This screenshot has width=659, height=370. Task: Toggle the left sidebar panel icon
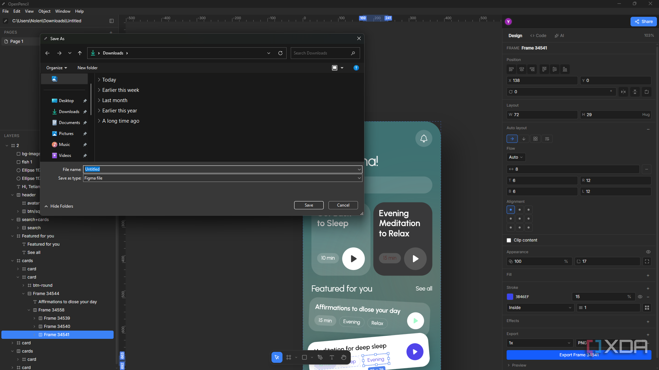pos(112,21)
